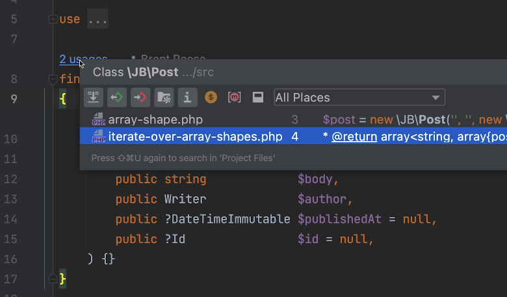Click the 2 usages inlay link

pos(83,59)
